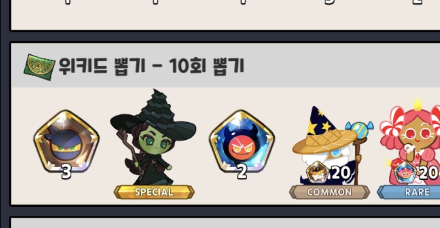Click the small soulstone icon beside Wizard's 20
The image size is (440, 228).
(x=317, y=172)
